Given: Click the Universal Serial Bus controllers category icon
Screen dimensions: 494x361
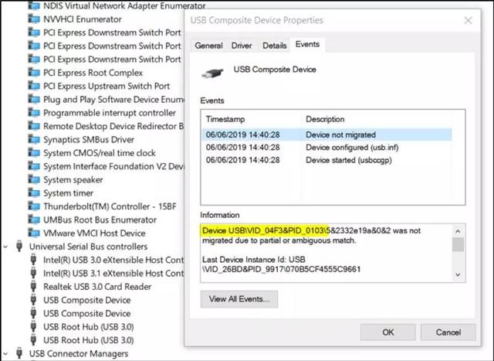Looking at the screenshot, I should tap(19, 246).
